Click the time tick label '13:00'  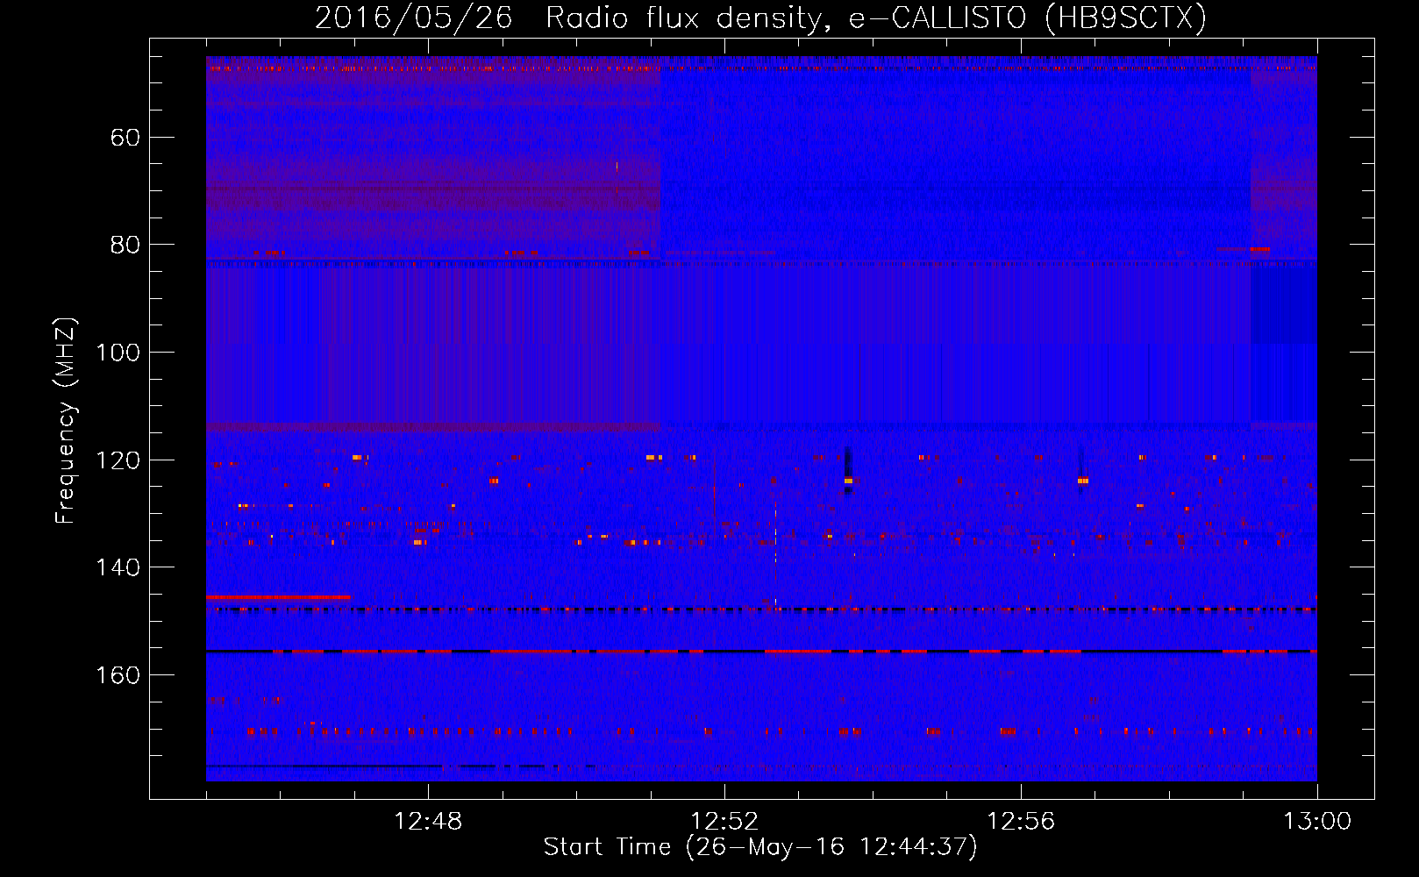tap(1317, 822)
